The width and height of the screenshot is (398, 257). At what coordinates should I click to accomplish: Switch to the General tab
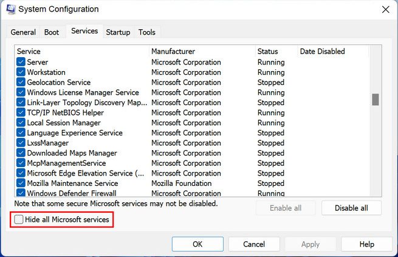[x=23, y=32]
